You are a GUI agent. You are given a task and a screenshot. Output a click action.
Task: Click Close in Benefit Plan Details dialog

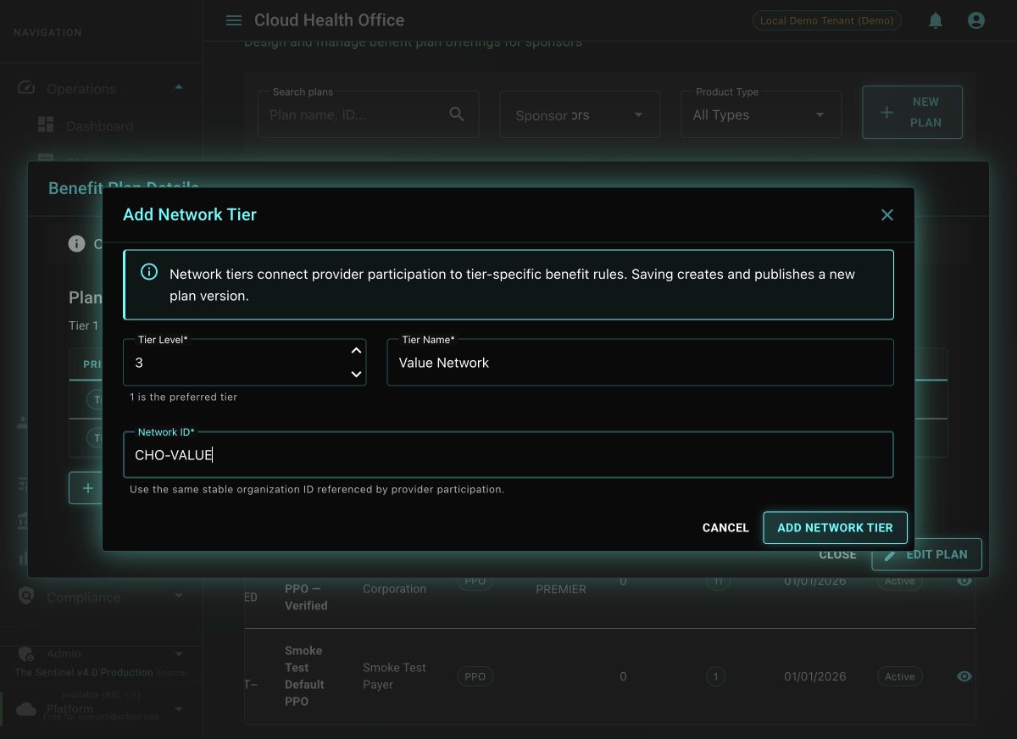point(837,554)
